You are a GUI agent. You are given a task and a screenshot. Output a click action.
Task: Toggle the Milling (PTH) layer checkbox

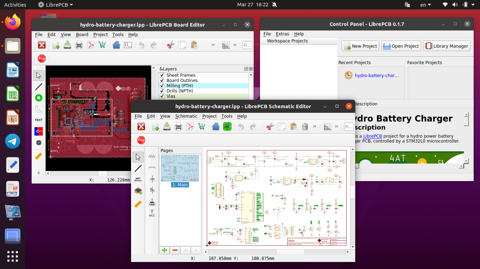(x=162, y=86)
